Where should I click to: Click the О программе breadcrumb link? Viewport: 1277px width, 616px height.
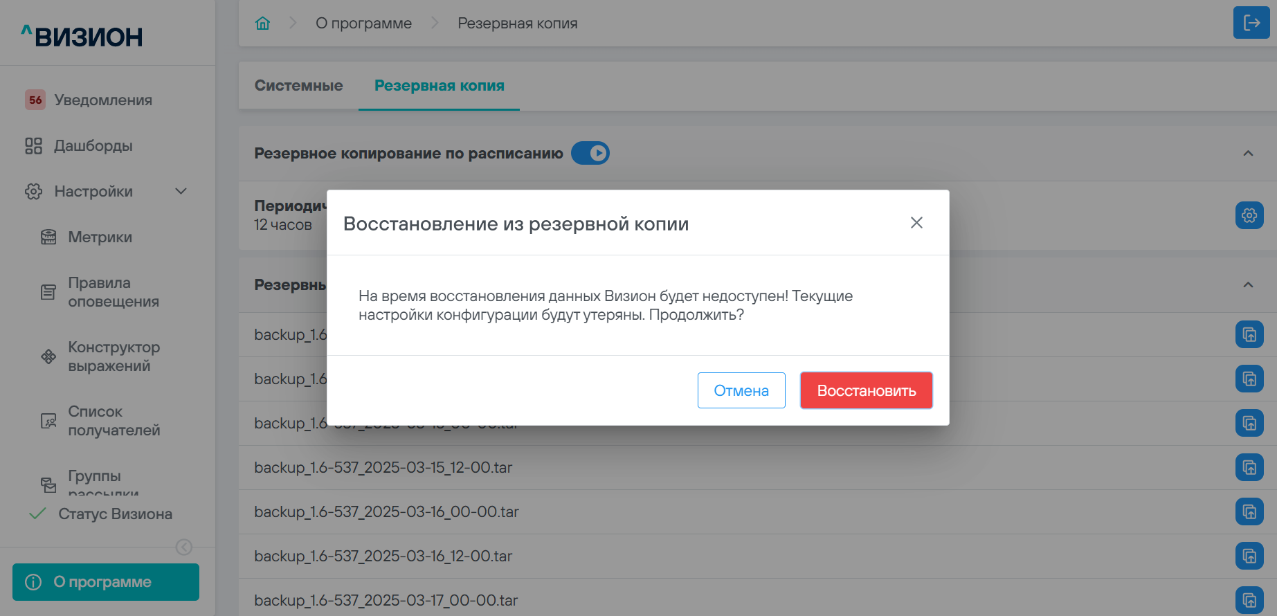[363, 24]
